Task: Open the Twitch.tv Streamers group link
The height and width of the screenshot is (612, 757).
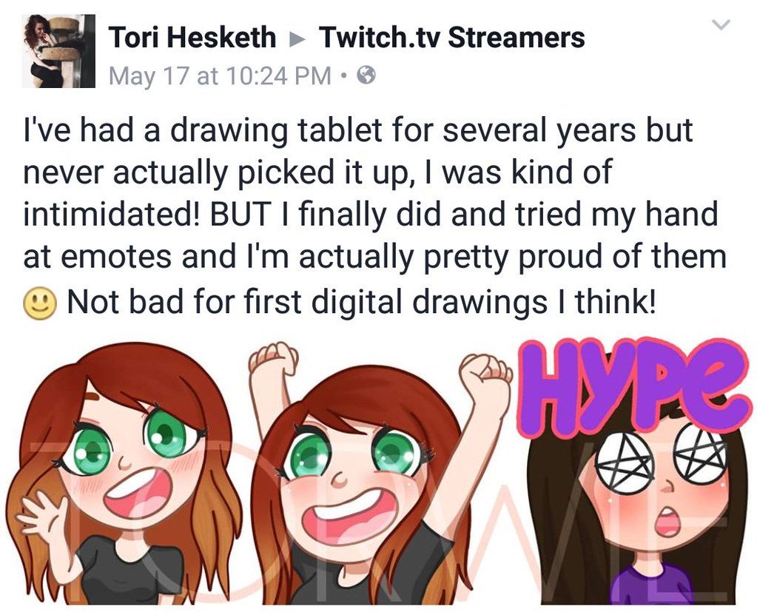Action: [451, 37]
